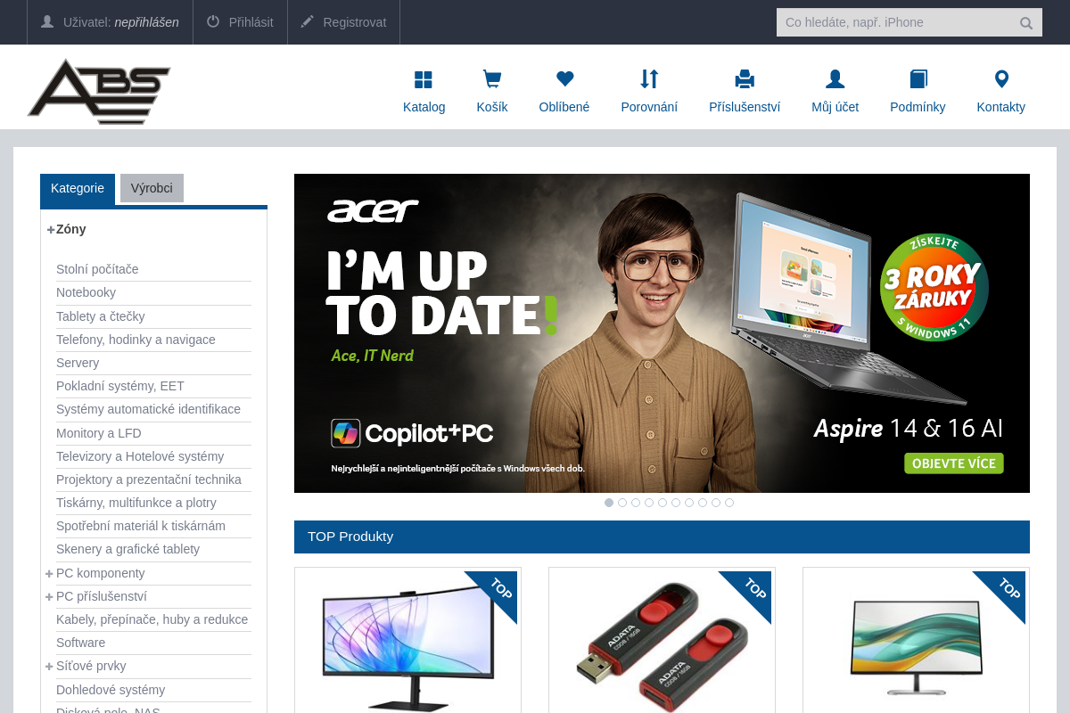Open the Příslušenství printer icon

[745, 79]
